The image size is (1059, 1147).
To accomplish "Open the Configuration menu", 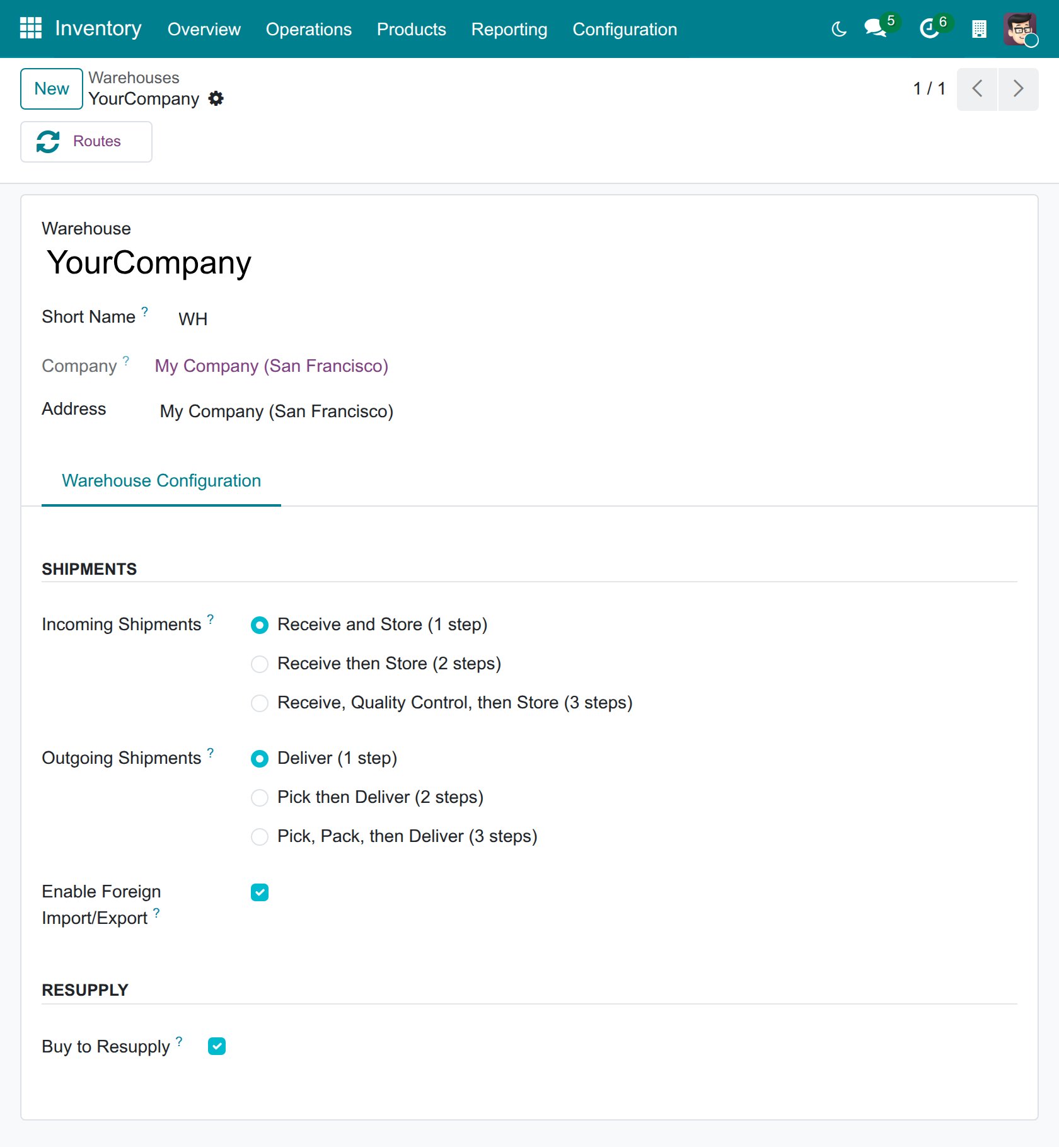I will coord(625,30).
